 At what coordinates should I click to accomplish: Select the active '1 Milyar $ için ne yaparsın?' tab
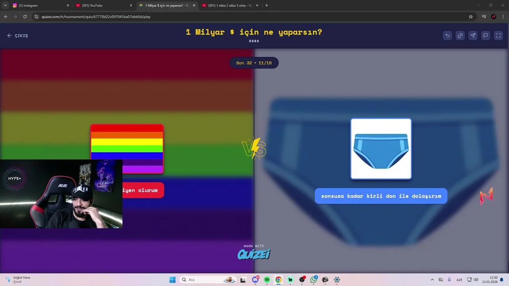167,6
